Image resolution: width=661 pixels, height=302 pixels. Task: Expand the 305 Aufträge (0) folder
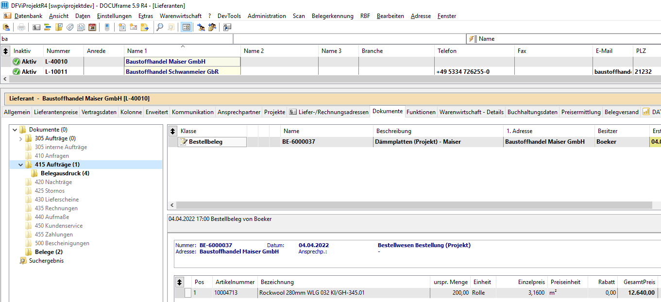coord(20,138)
